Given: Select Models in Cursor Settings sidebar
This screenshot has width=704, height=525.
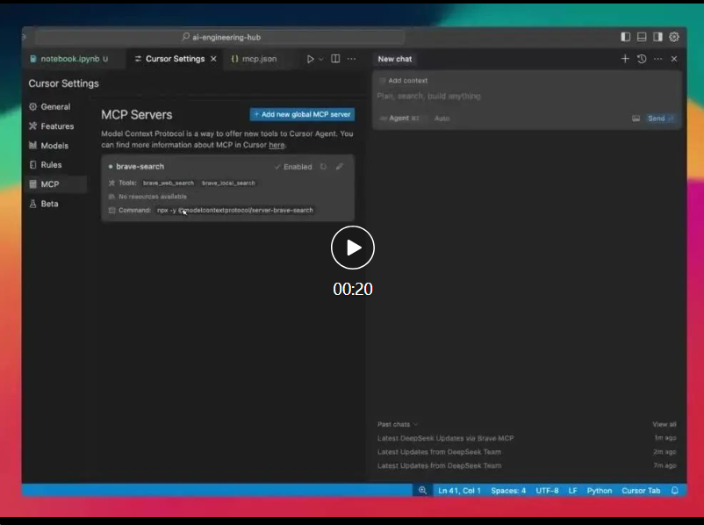Looking at the screenshot, I should 54,146.
